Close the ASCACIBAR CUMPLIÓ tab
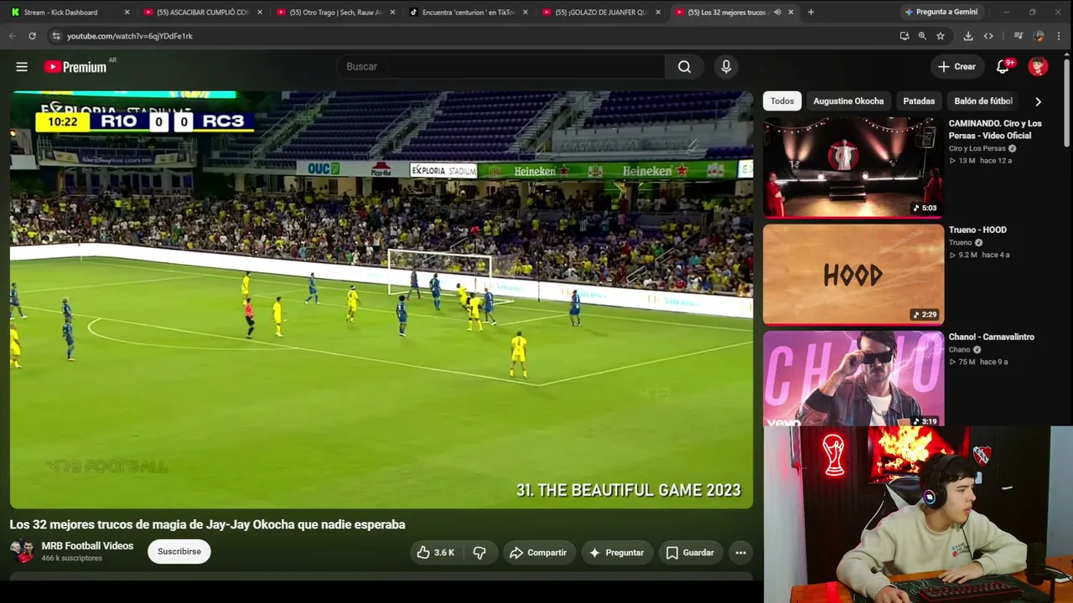This screenshot has height=603, width=1073. point(260,13)
